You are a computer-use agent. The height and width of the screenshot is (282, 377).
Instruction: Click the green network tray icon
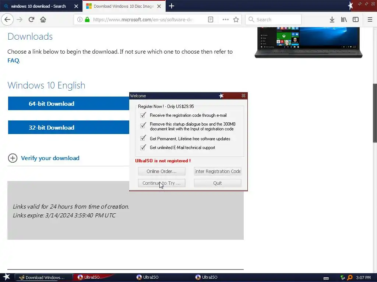(x=343, y=278)
